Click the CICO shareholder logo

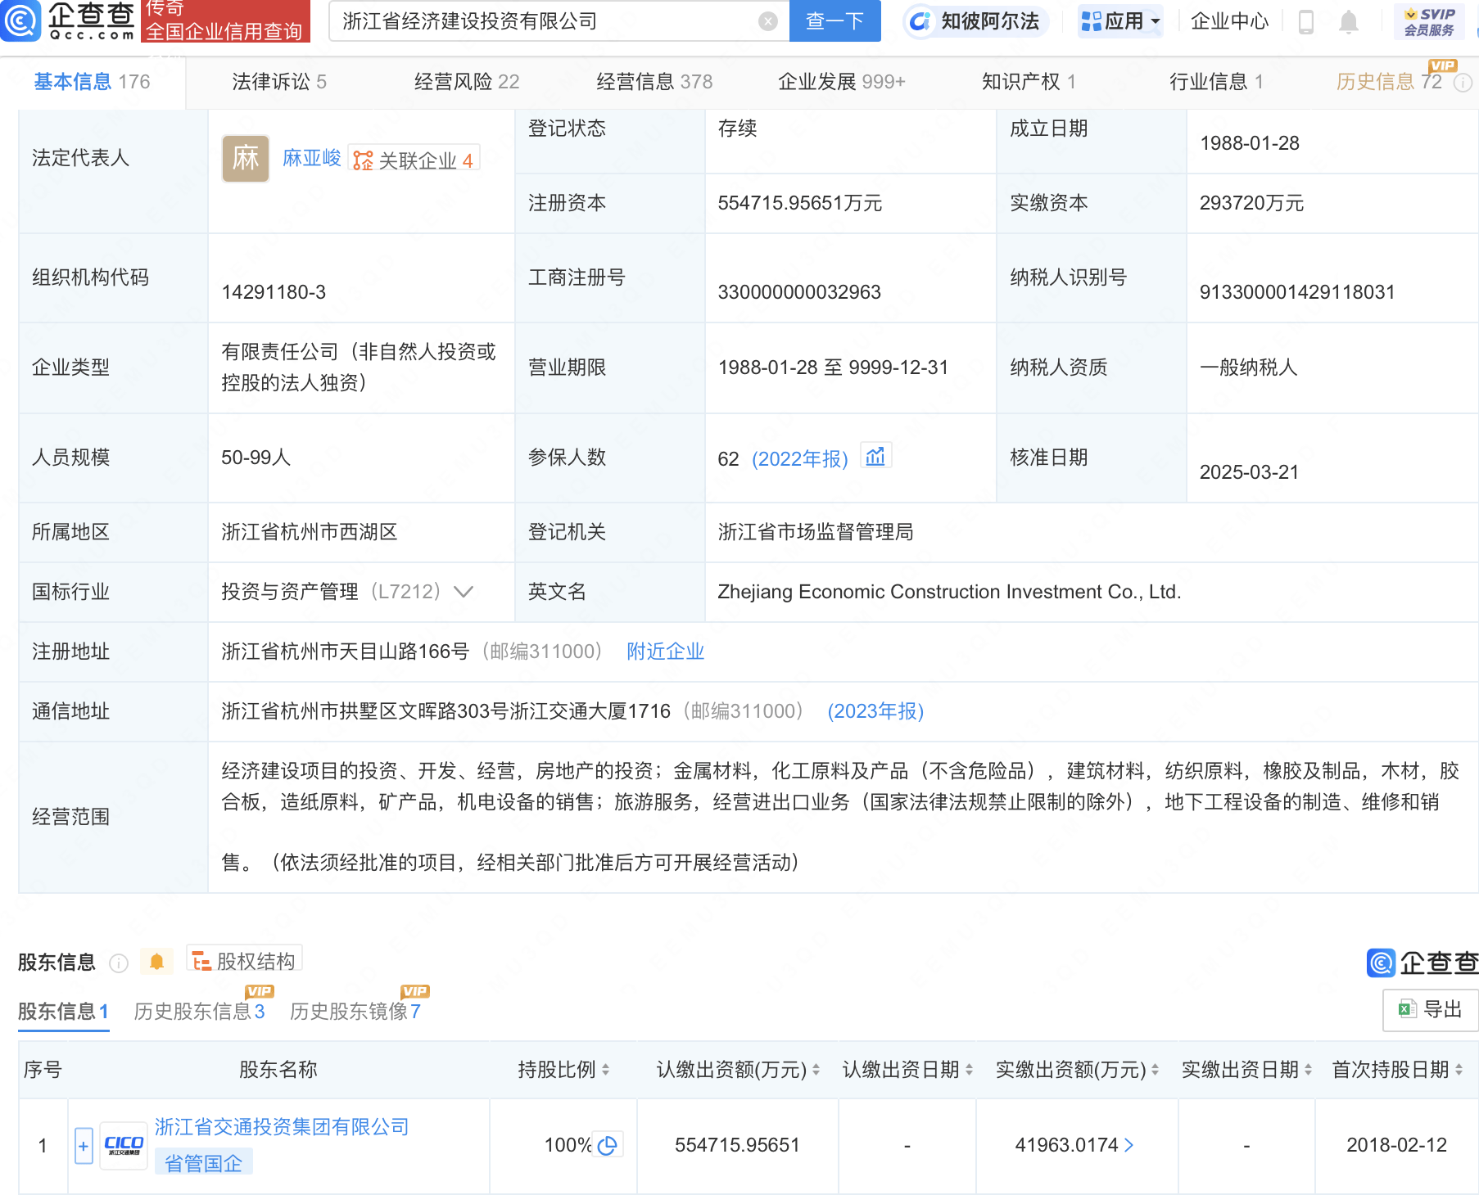click(x=124, y=1146)
